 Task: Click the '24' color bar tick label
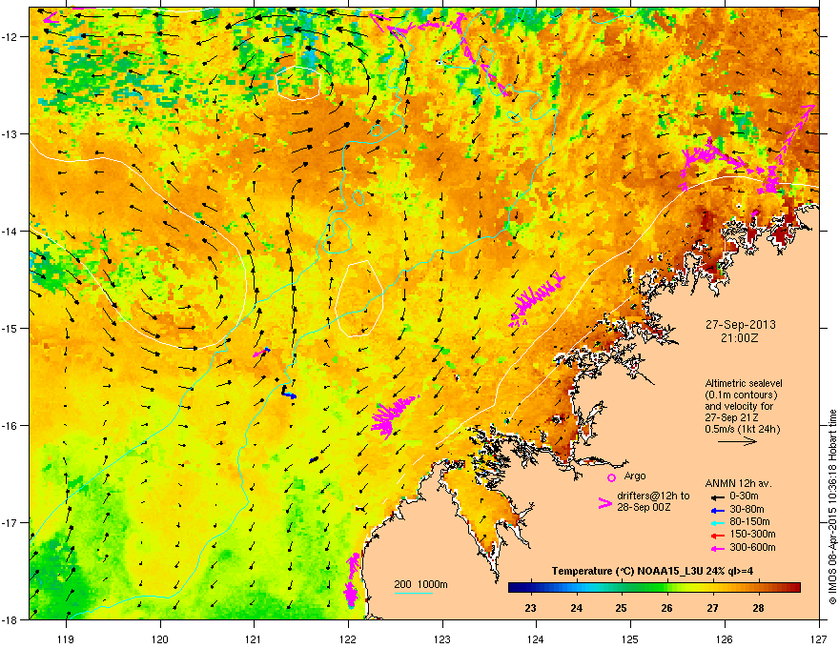pyautogui.click(x=576, y=608)
